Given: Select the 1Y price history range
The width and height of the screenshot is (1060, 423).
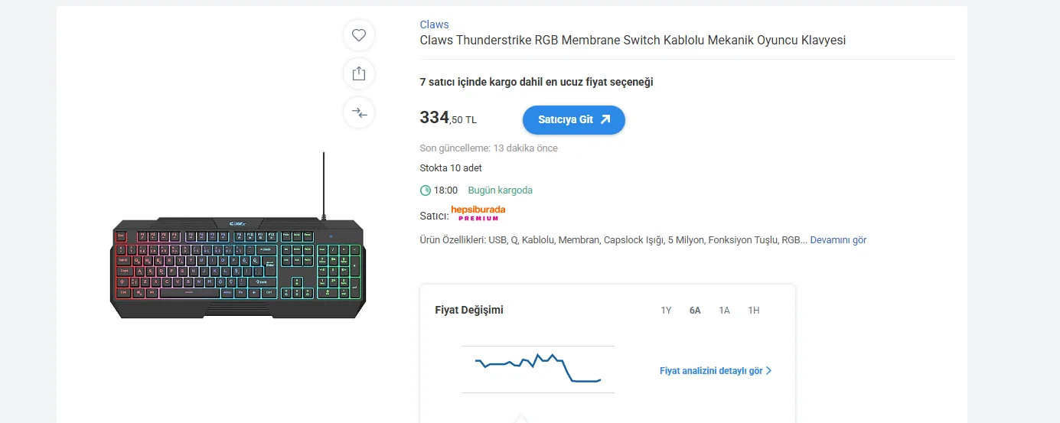Looking at the screenshot, I should [666, 311].
